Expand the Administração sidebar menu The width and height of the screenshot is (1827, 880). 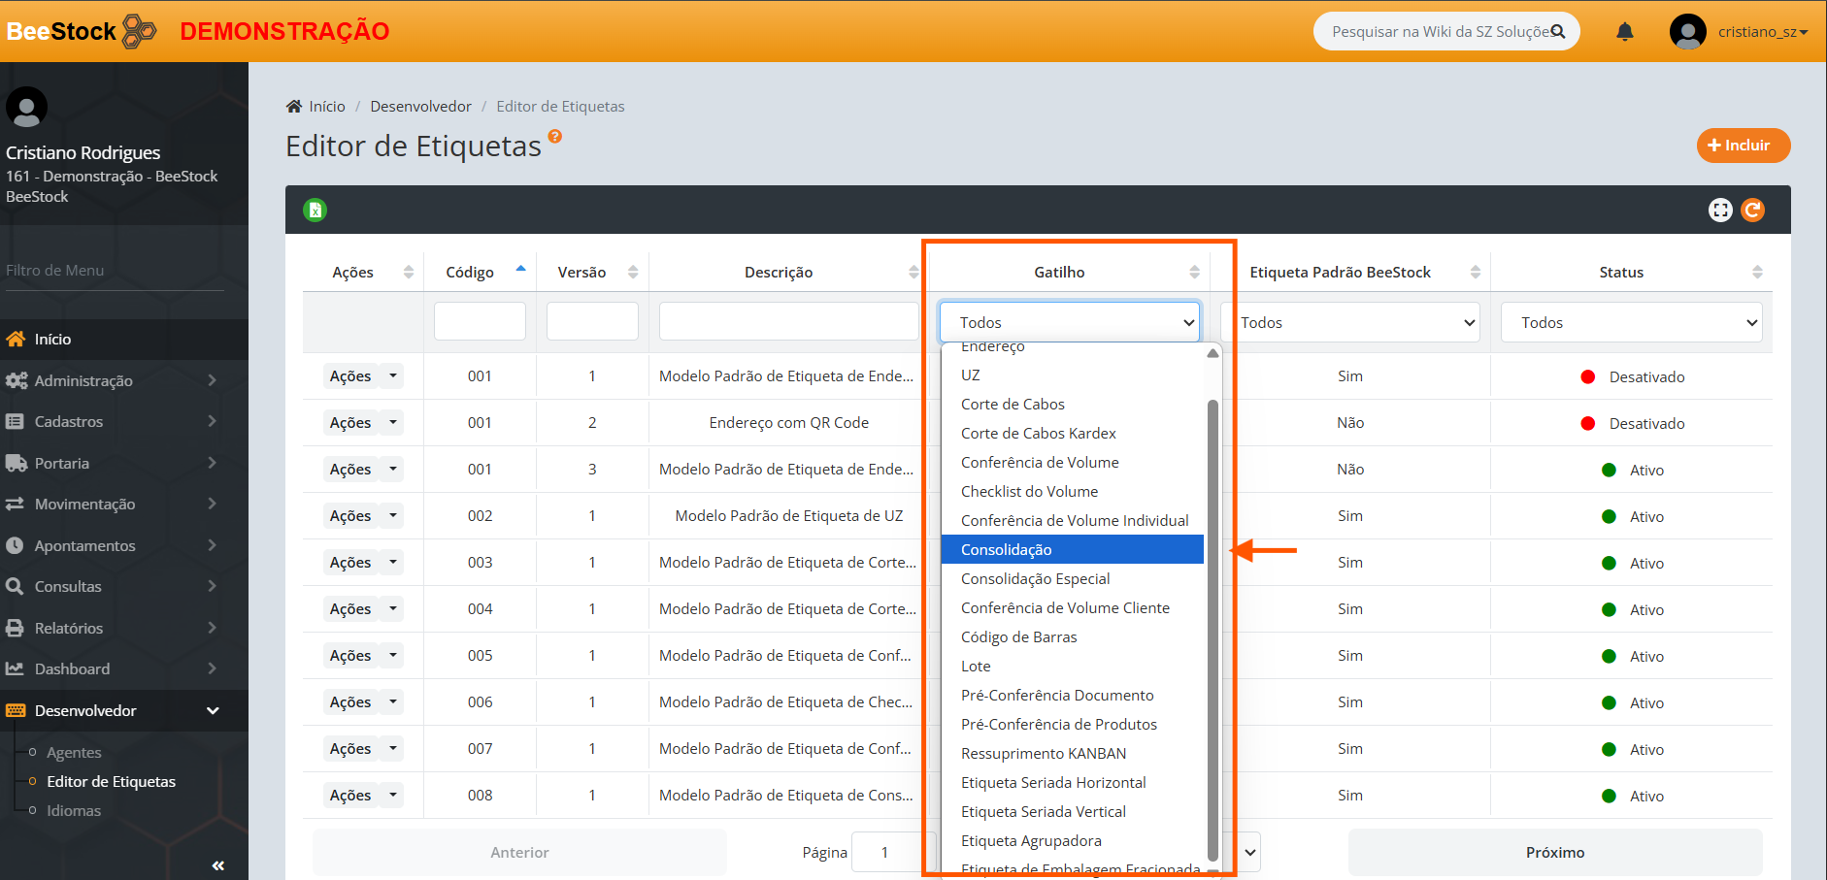click(x=113, y=380)
